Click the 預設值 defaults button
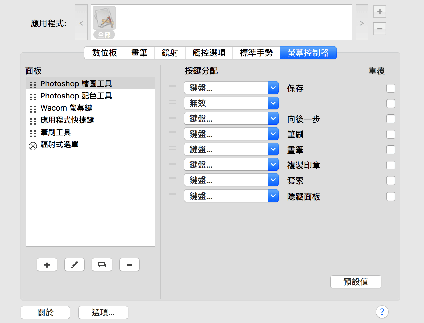424x323 pixels. 356,282
